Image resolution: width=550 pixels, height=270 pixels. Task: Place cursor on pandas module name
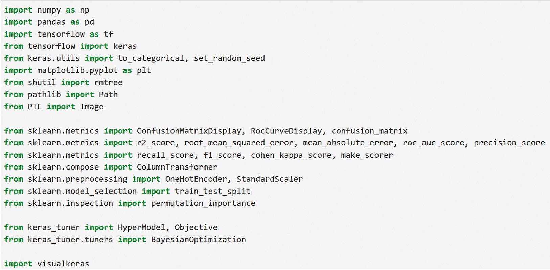[51, 22]
